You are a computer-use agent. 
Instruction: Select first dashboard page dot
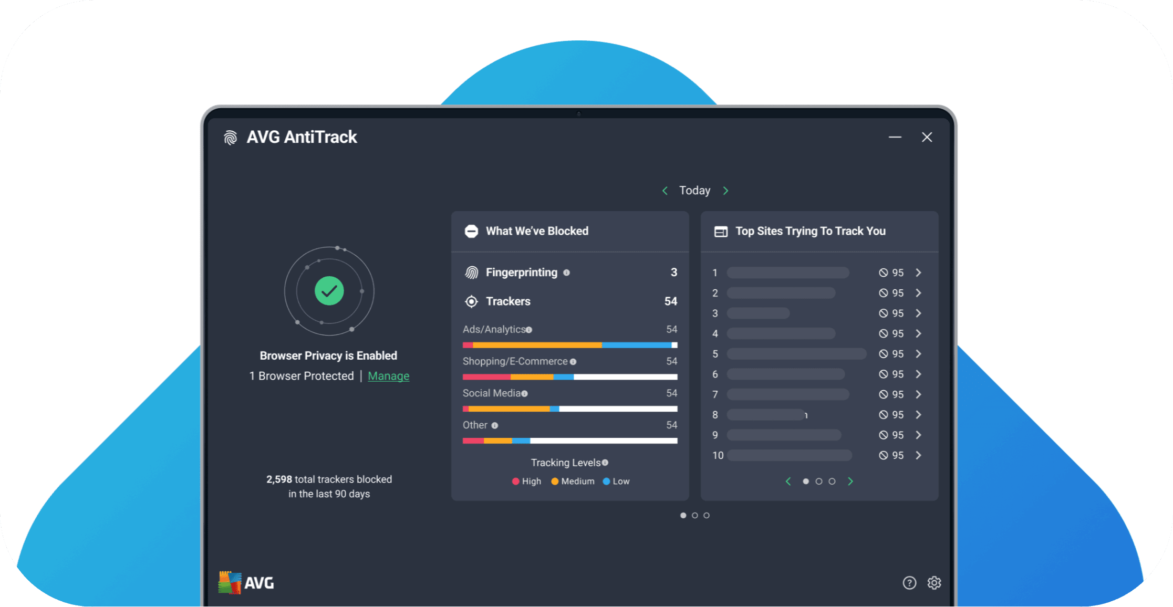pyautogui.click(x=683, y=516)
